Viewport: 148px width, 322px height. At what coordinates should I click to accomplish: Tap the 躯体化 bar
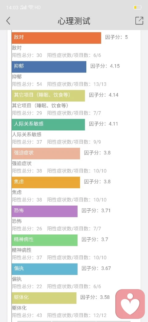pos(44,298)
